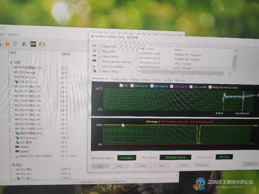Click the Stop button
Screen dimensions: 259x194
click(120, 166)
